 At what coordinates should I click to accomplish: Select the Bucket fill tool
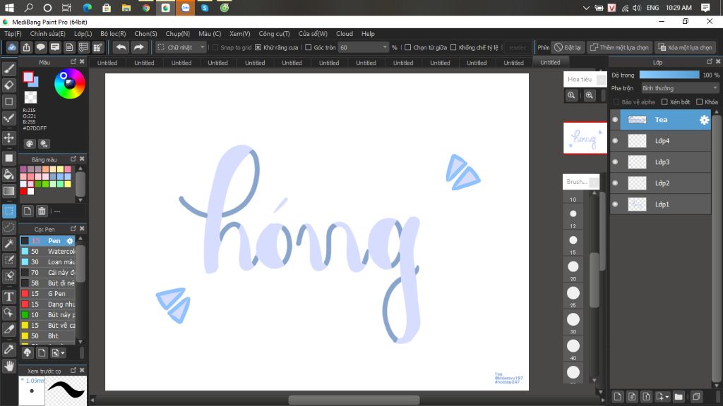point(8,174)
